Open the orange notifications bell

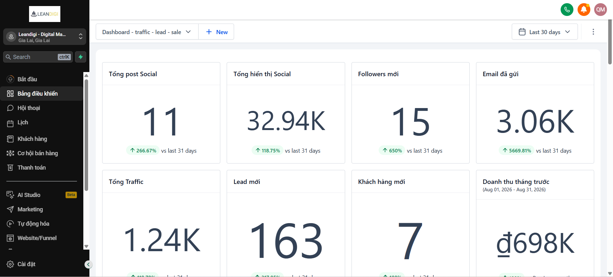(584, 10)
